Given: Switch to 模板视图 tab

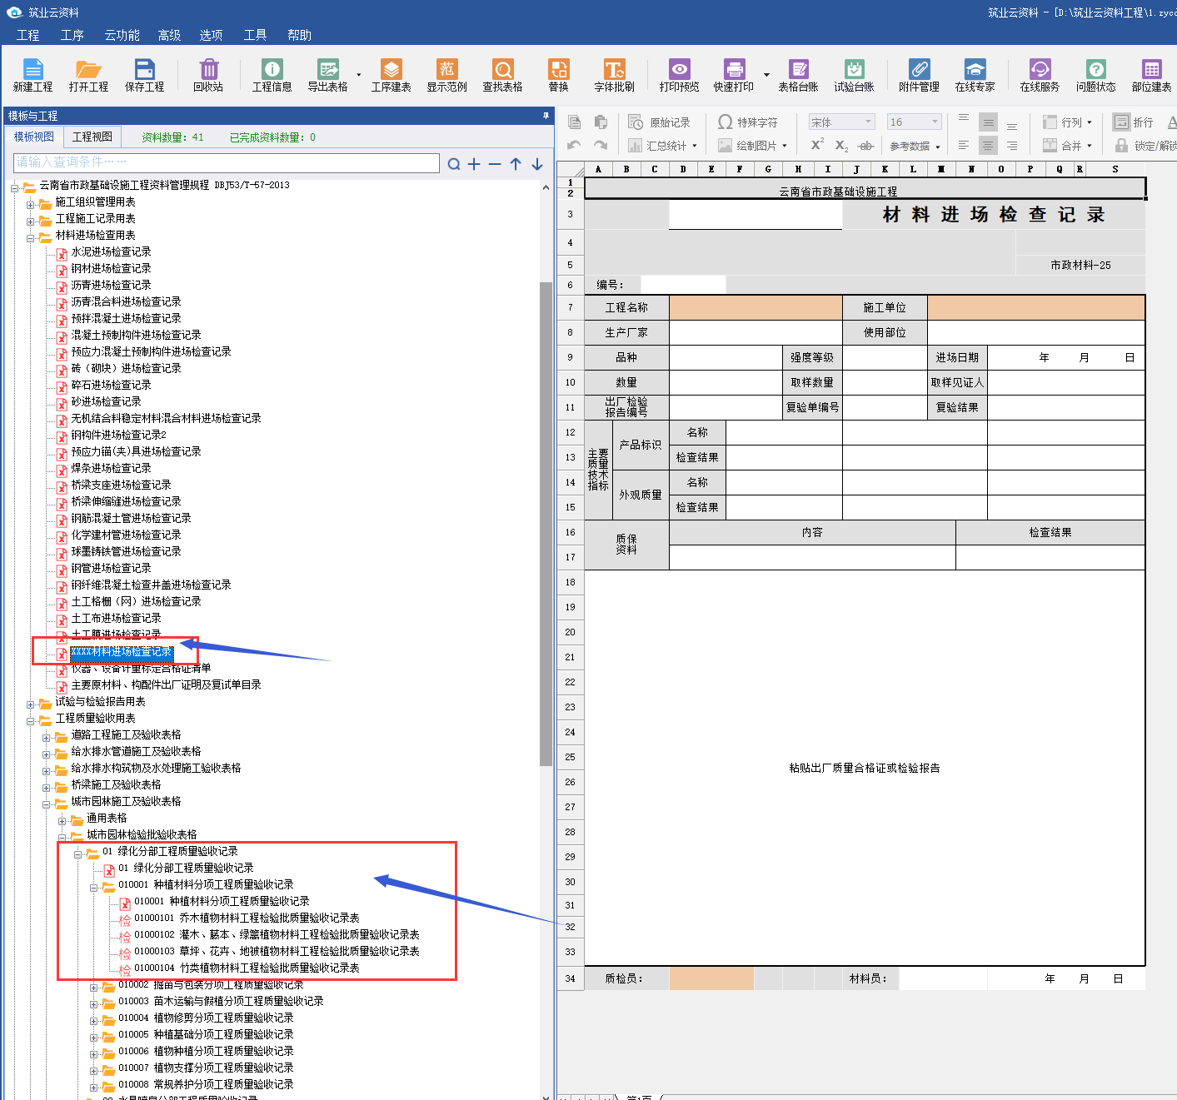Looking at the screenshot, I should 34,137.
